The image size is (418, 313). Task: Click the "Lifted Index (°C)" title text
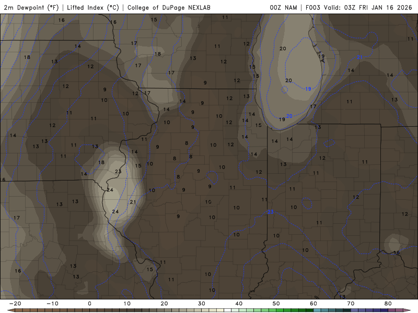(x=93, y=7)
